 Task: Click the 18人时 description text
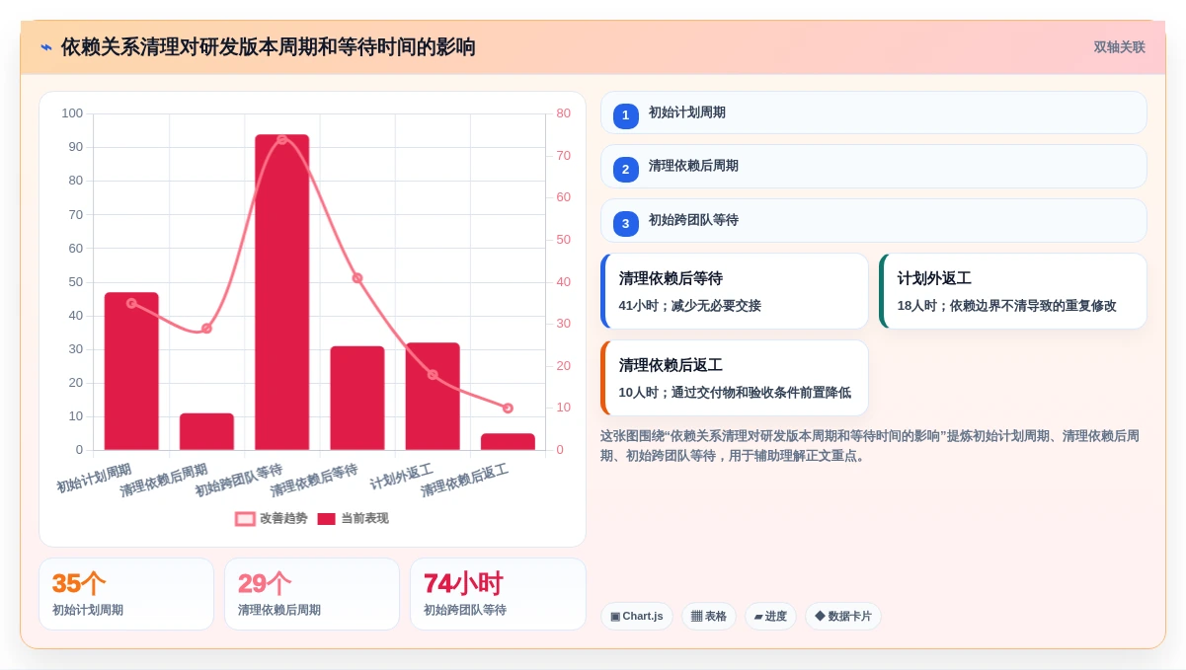tap(1007, 306)
